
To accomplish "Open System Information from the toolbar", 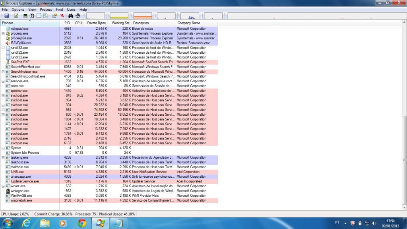I will [25, 16].
